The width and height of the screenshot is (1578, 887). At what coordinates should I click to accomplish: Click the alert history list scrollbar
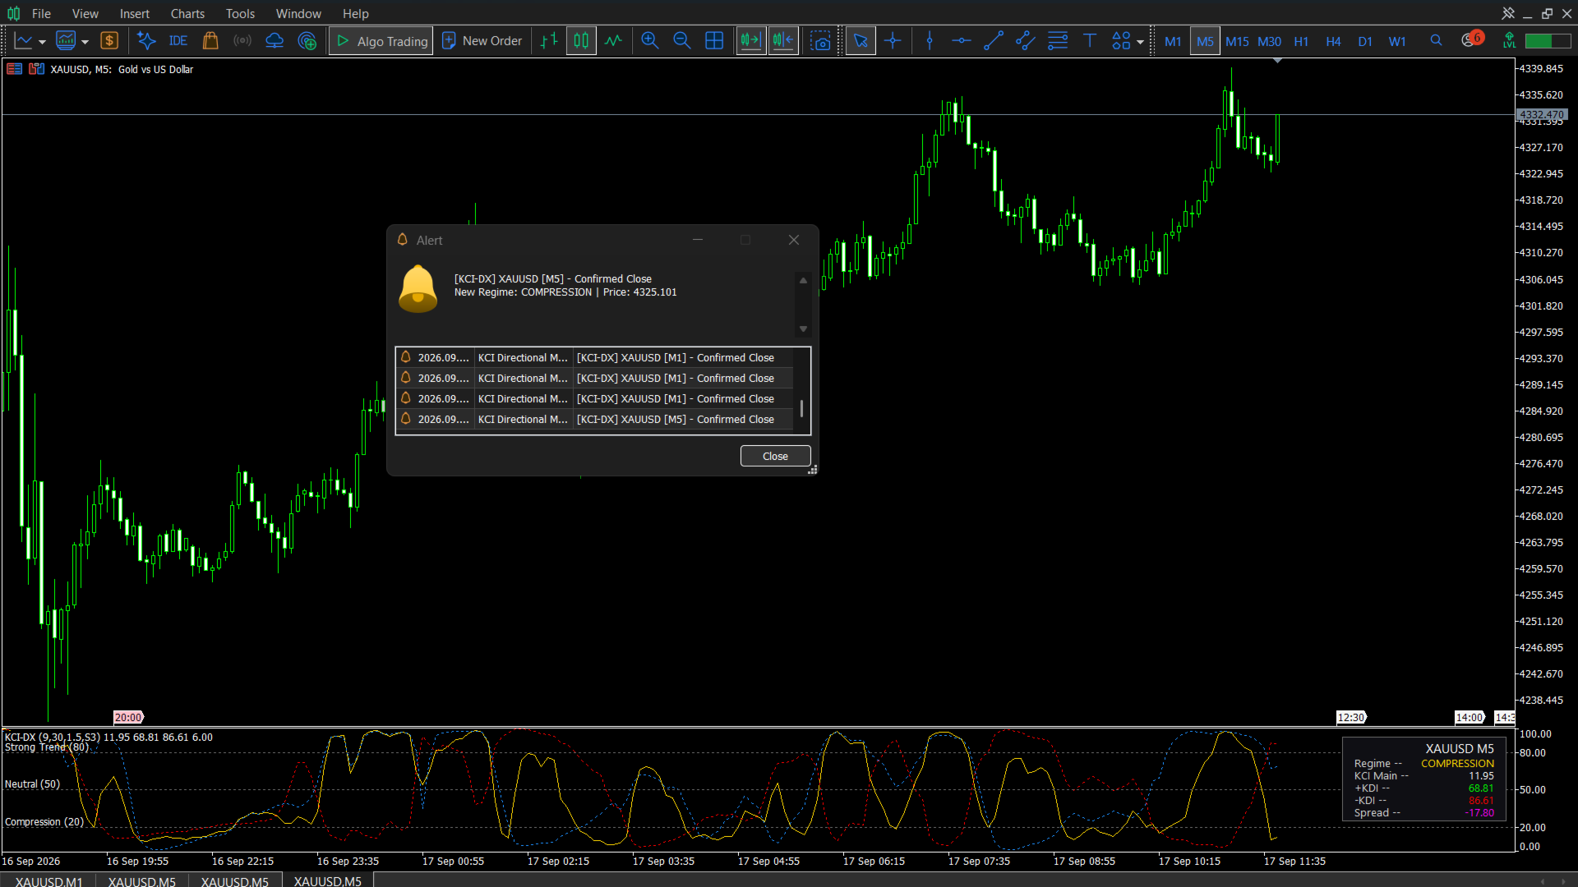click(802, 390)
